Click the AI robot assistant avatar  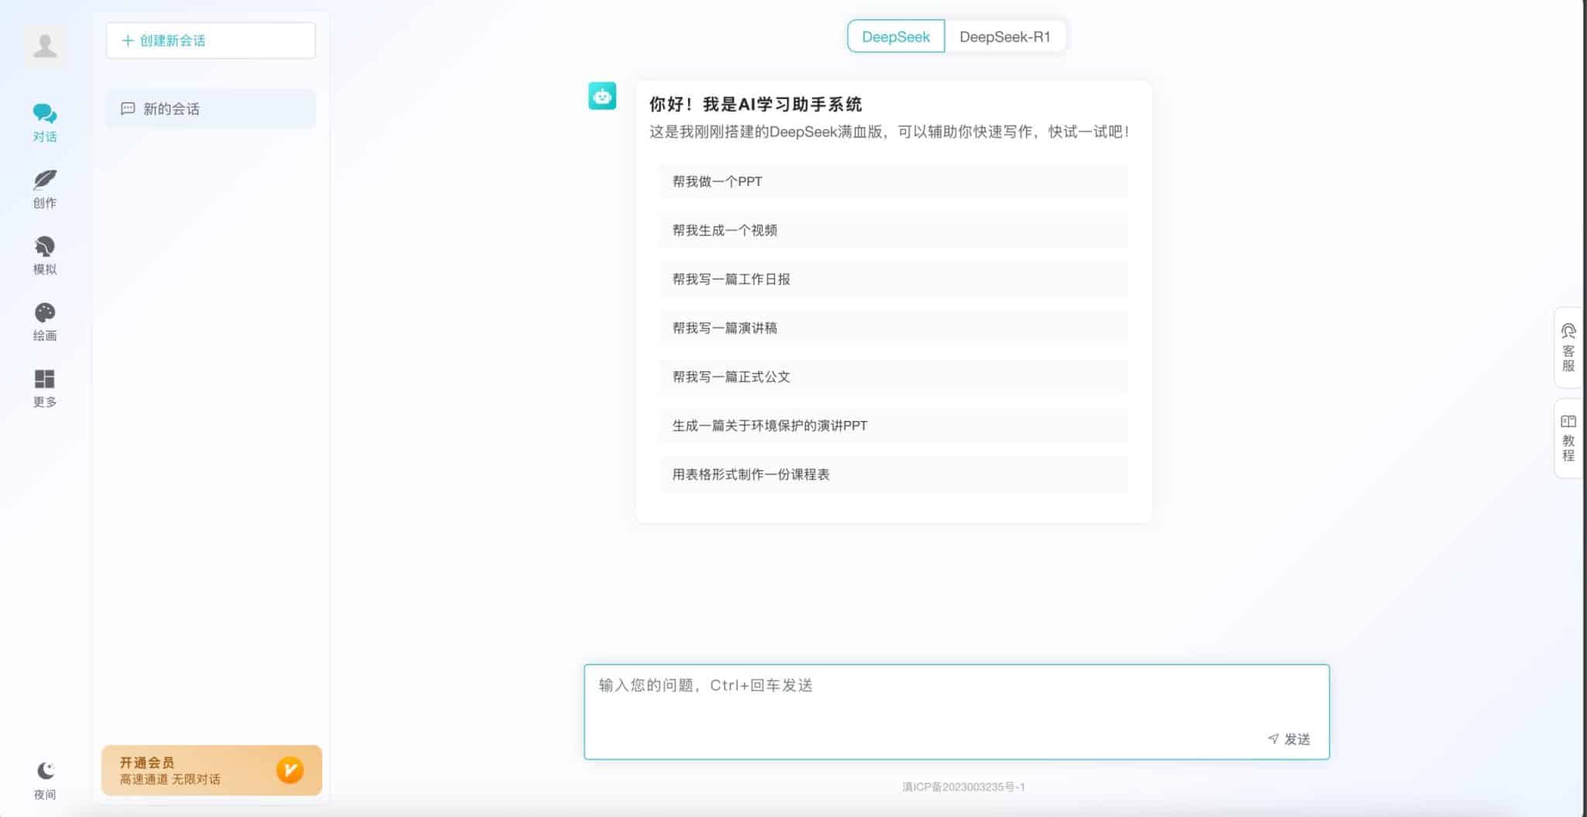point(602,96)
